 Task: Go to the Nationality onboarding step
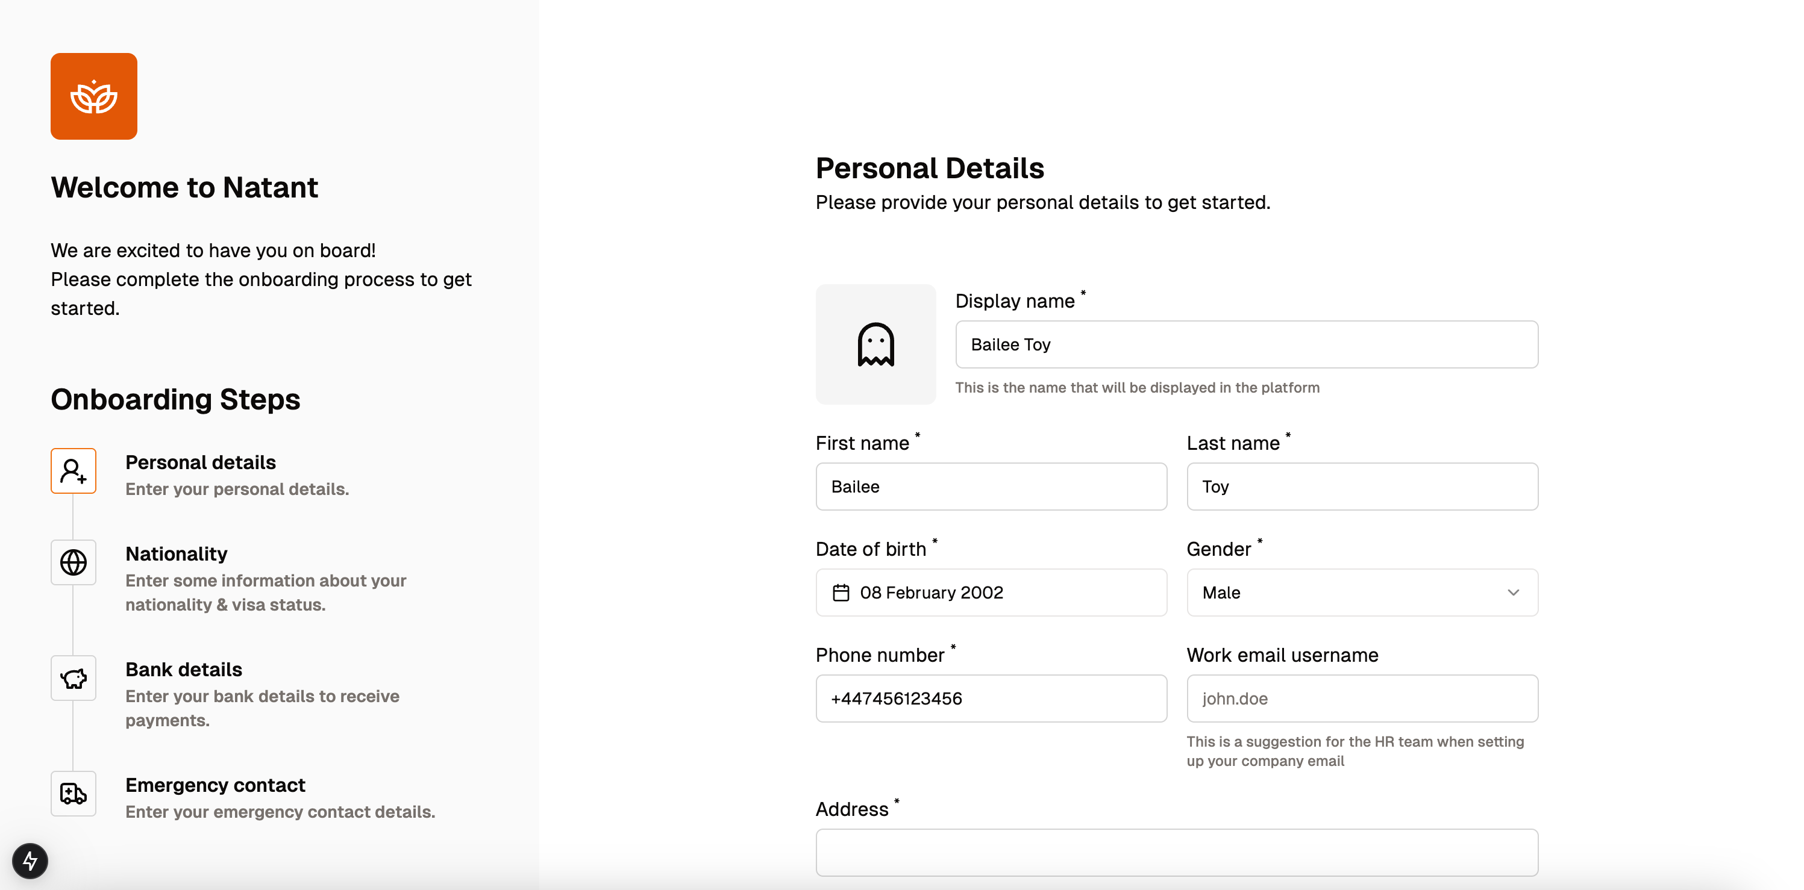pyautogui.click(x=177, y=554)
